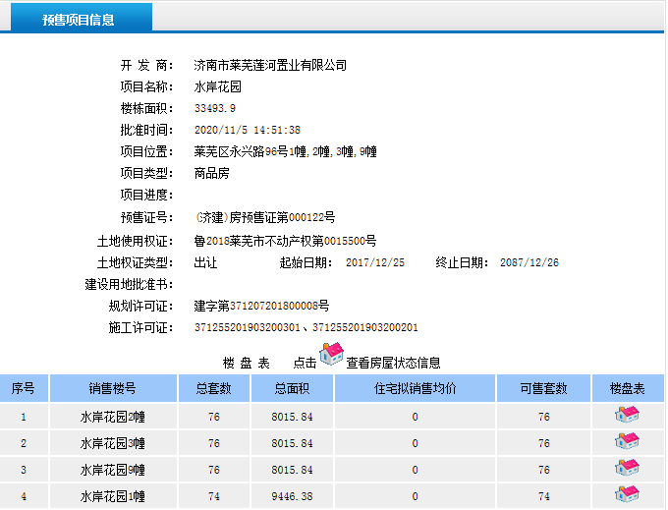Click project location 莱芜区永兴路96号 text
668x510 pixels.
point(241,151)
